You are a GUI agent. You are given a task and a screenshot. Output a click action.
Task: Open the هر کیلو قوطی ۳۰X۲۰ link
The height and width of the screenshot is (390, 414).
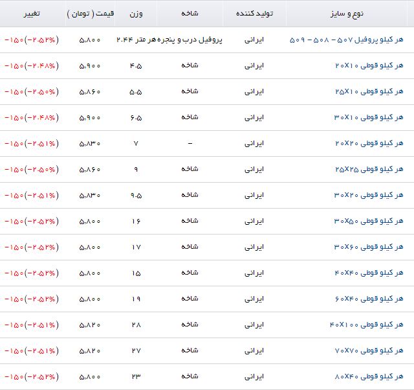coord(369,195)
